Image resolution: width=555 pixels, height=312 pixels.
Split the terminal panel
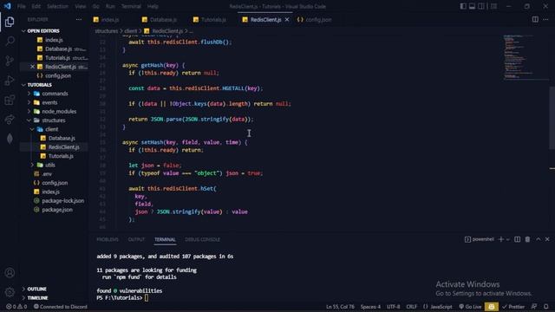pyautogui.click(x=517, y=239)
